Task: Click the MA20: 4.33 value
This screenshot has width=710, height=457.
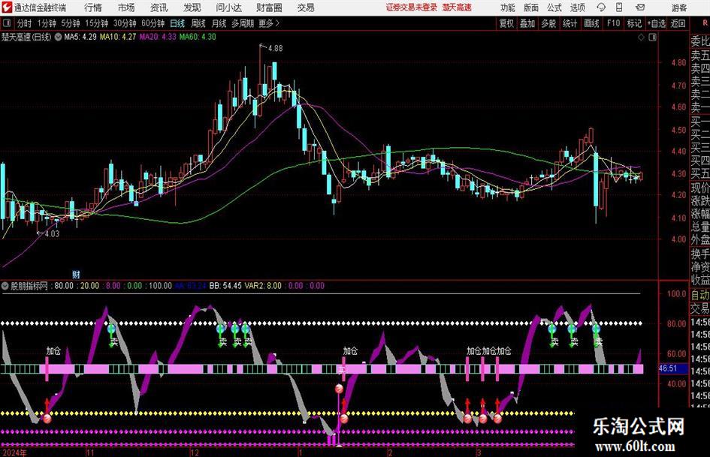Action: 158,37
